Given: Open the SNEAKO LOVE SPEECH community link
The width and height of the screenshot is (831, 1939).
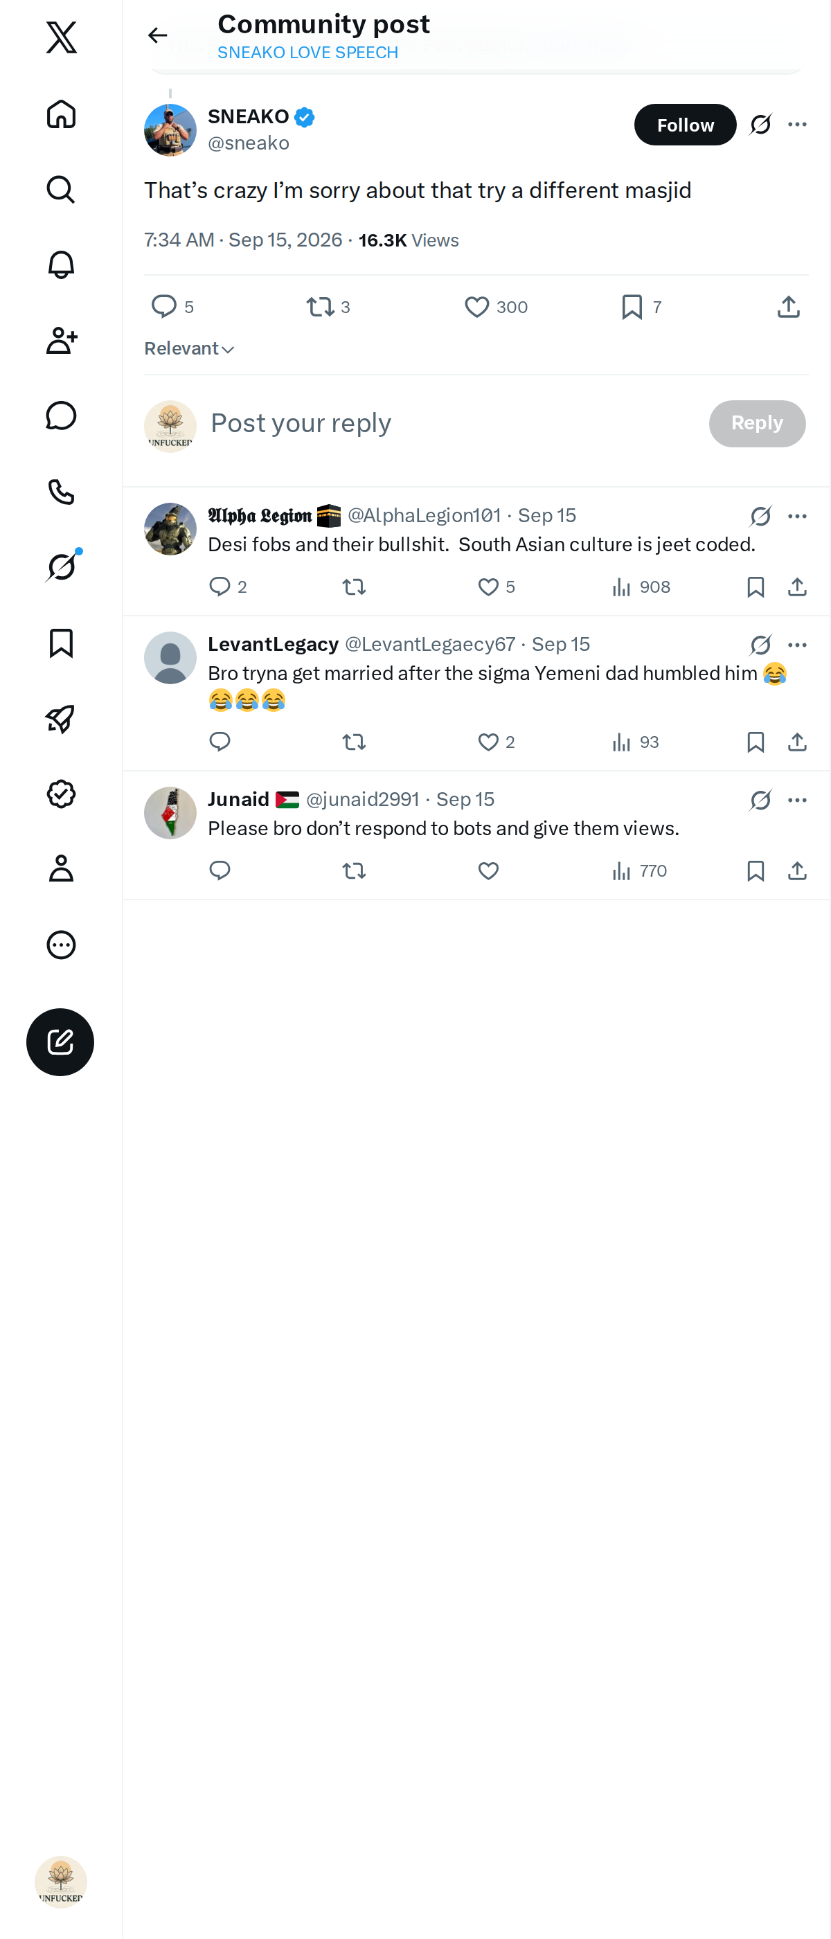Looking at the screenshot, I should coord(307,53).
